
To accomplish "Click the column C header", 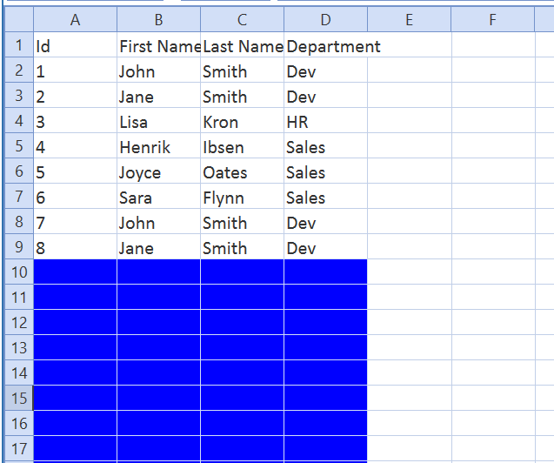I will 242,21.
